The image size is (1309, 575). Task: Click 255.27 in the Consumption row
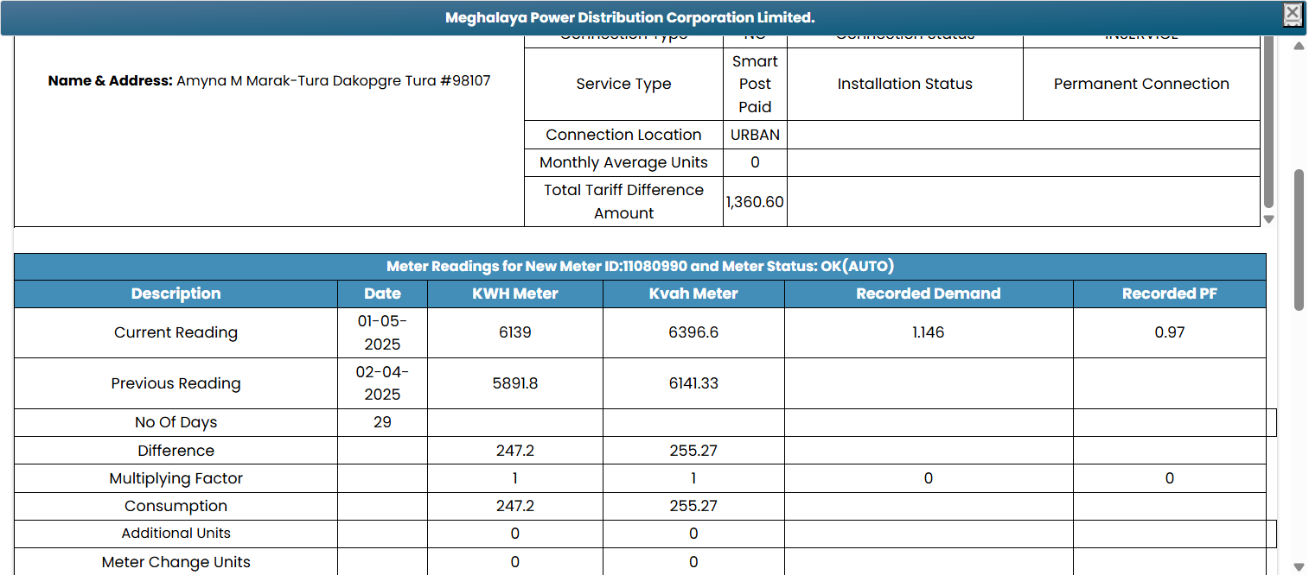click(x=693, y=506)
